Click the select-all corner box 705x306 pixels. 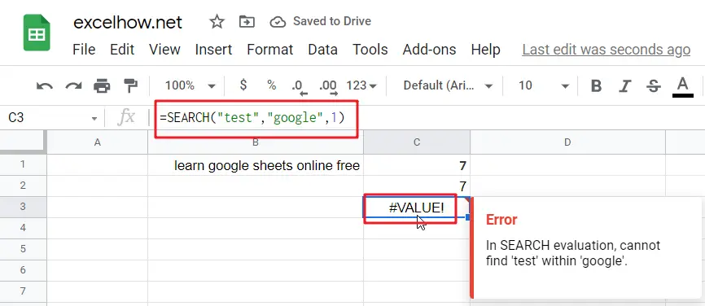pyautogui.click(x=23, y=142)
